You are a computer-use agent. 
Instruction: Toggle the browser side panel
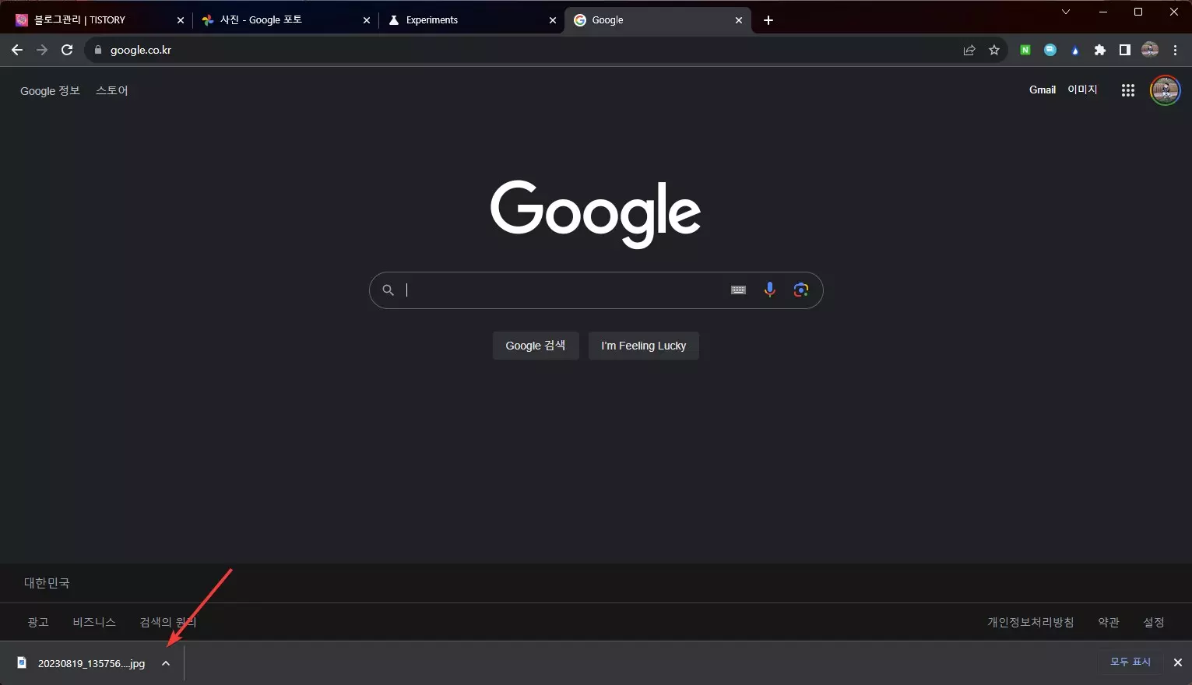(1125, 50)
